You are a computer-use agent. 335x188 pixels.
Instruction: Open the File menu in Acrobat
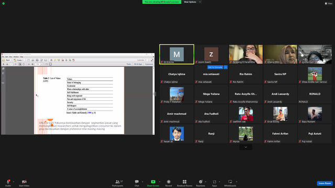coord(3,57)
